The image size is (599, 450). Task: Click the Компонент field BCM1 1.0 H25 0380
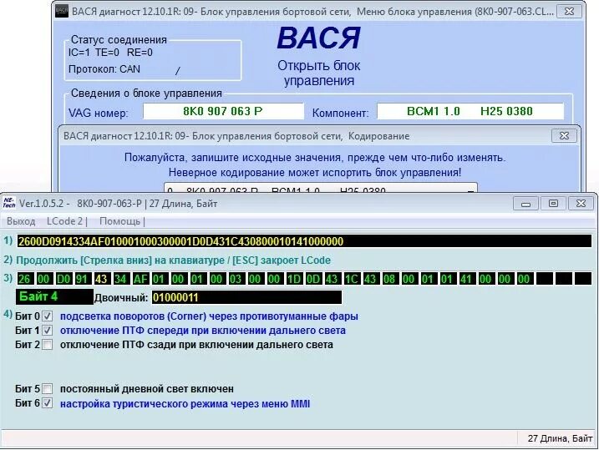pyautogui.click(x=470, y=111)
